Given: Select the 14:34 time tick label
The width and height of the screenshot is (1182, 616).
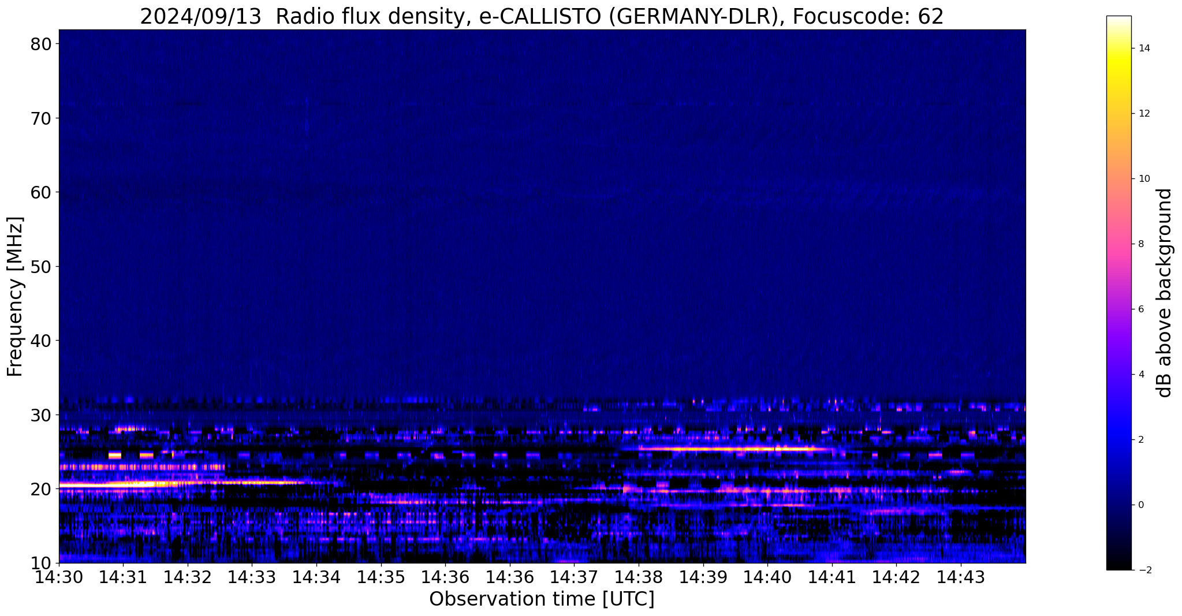Looking at the screenshot, I should click(x=316, y=576).
